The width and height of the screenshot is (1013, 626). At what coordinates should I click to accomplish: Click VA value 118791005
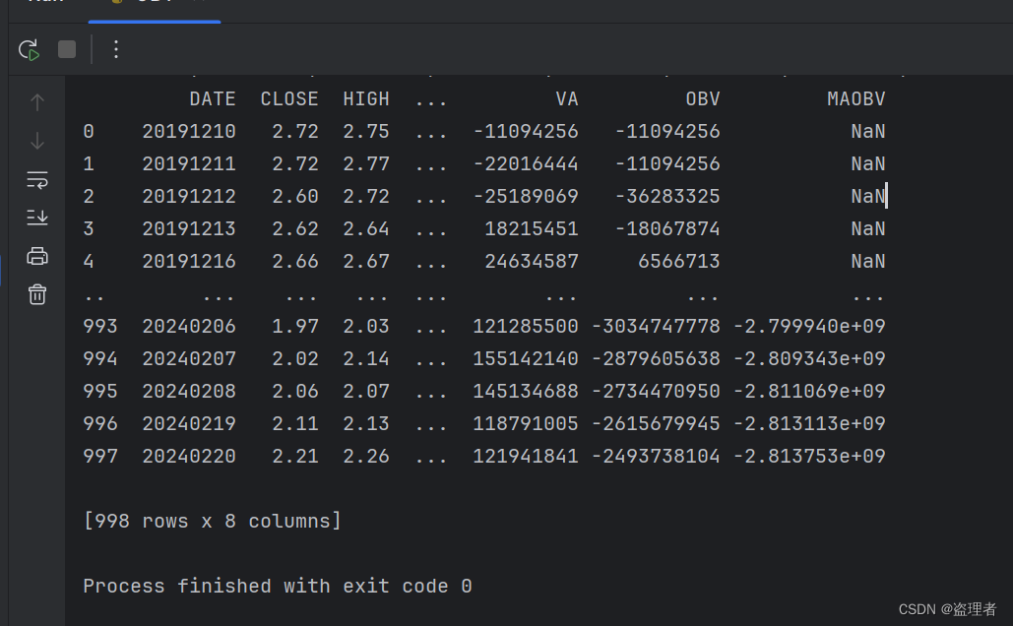point(526,423)
